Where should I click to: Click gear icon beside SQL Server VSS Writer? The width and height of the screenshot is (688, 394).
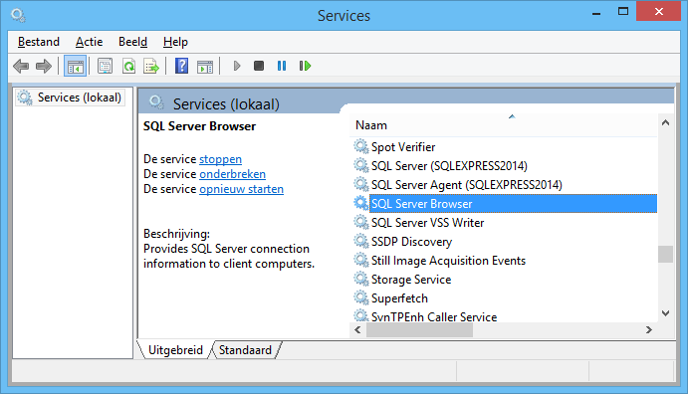pos(361,222)
